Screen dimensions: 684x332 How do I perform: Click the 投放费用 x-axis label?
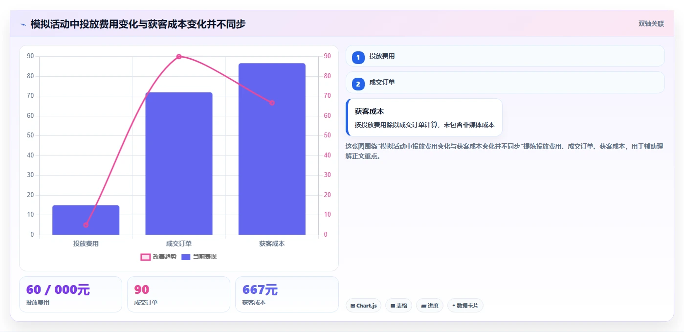click(x=86, y=243)
